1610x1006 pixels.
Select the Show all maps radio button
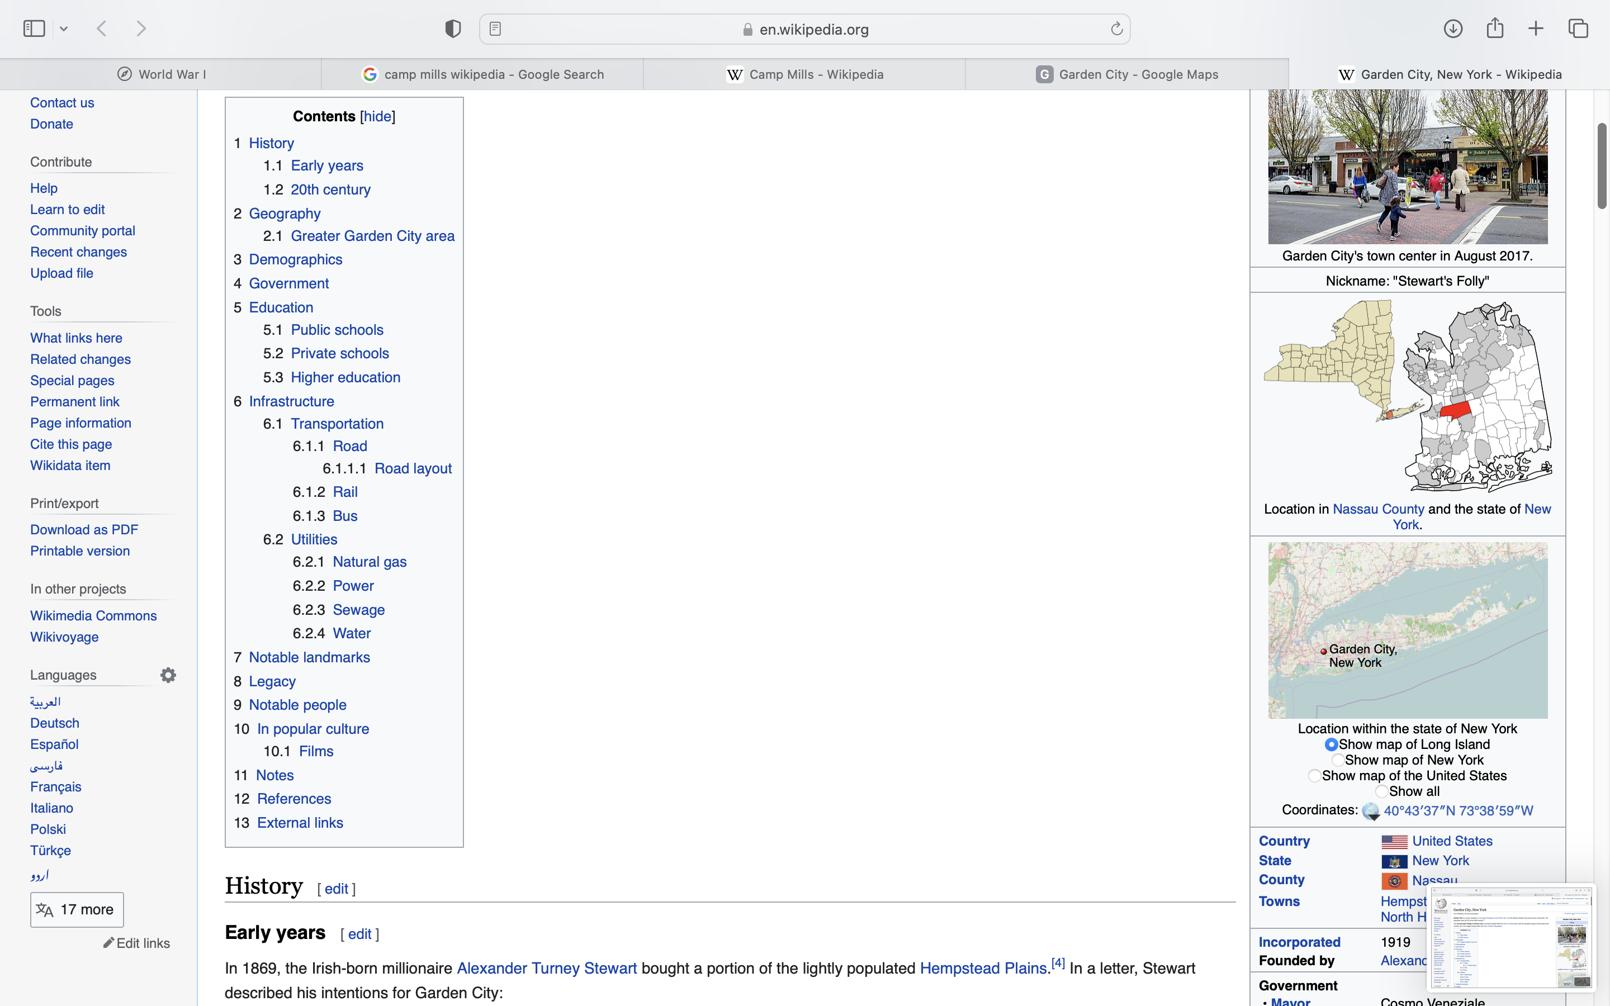coord(1382,792)
